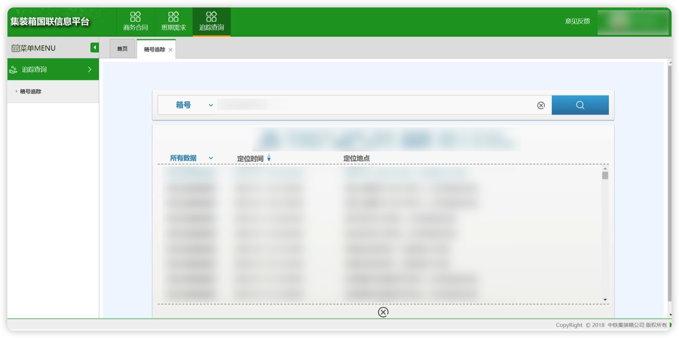The height and width of the screenshot is (338, 679).
Task: Select the 追踪查询 module icon
Action: click(211, 16)
